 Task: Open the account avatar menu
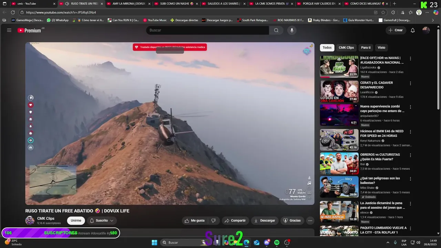[426, 30]
